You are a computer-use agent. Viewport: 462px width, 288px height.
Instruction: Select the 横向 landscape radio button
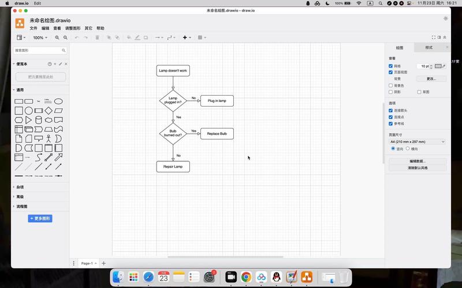[x=408, y=149]
